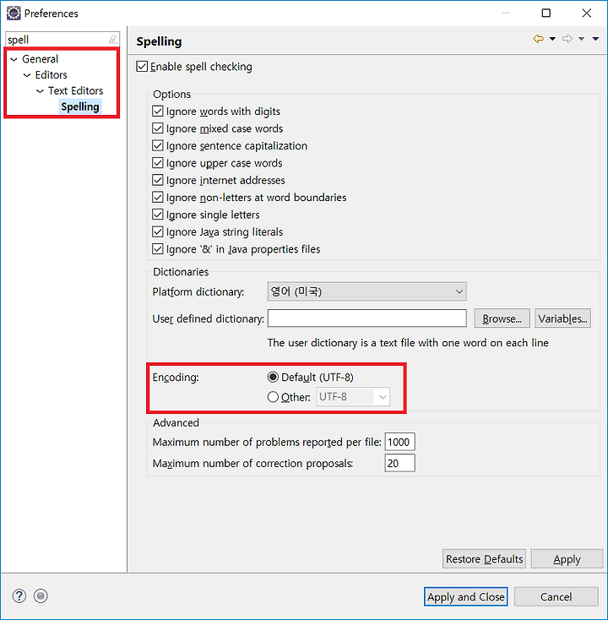Select Spelling in the preferences tree

pyautogui.click(x=80, y=106)
